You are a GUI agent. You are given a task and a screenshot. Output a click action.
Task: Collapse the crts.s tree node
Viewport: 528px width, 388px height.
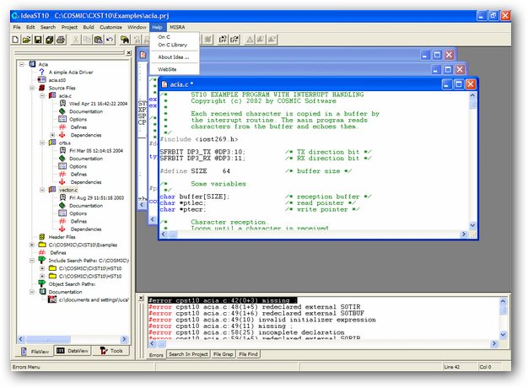click(42, 143)
